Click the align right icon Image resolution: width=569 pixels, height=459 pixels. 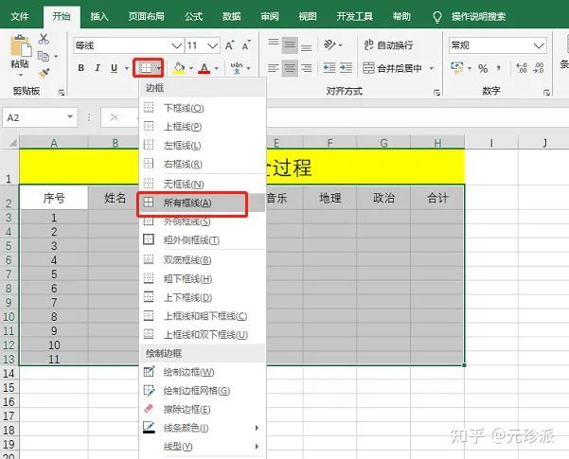coord(306,68)
